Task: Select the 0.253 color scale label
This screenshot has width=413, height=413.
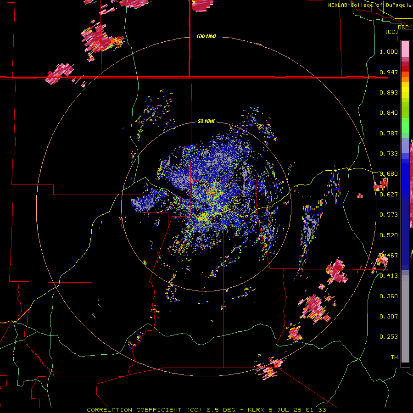Action: pos(389,337)
